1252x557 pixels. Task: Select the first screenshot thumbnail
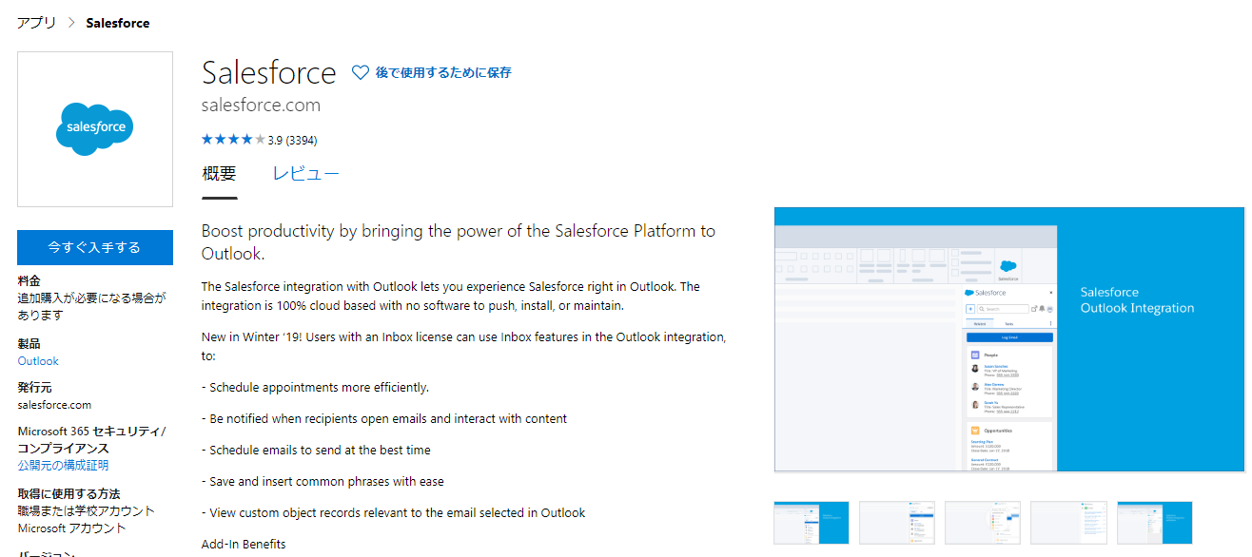[x=812, y=523]
